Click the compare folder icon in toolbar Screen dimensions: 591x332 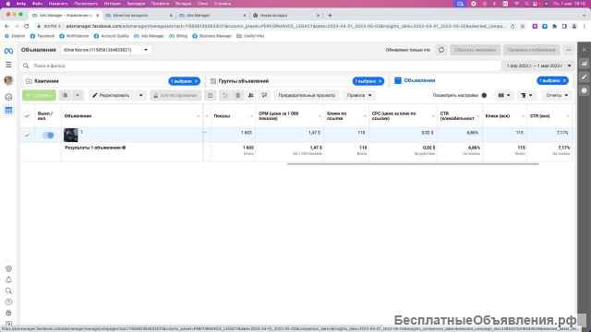click(211, 95)
